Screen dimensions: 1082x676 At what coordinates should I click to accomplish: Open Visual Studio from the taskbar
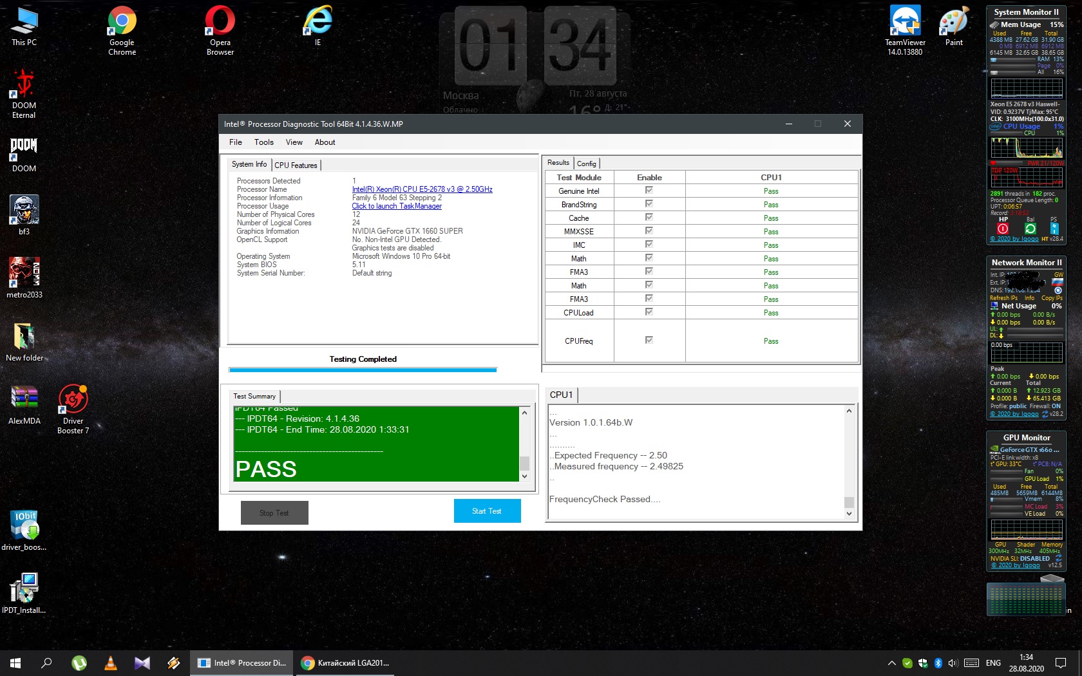point(142,662)
